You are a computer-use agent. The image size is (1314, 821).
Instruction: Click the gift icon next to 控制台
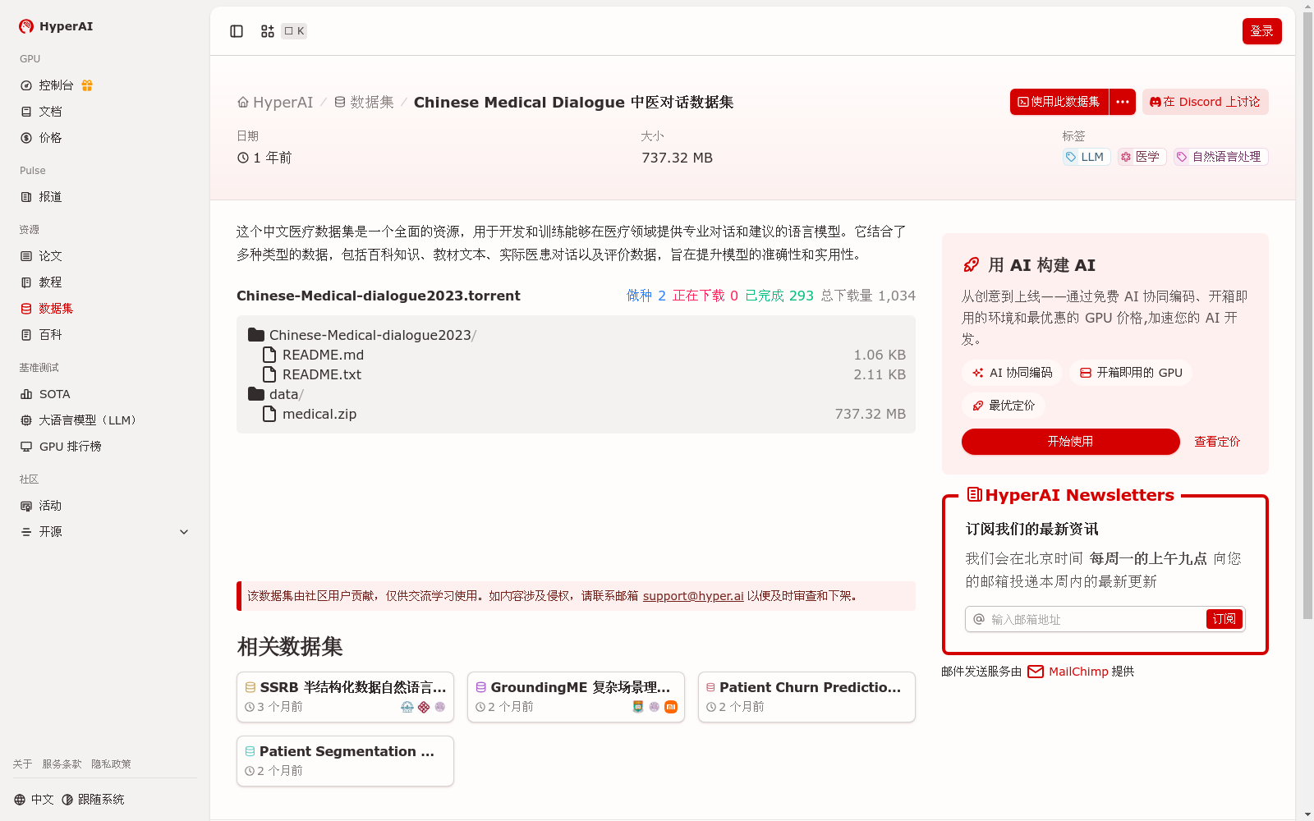pos(87,85)
